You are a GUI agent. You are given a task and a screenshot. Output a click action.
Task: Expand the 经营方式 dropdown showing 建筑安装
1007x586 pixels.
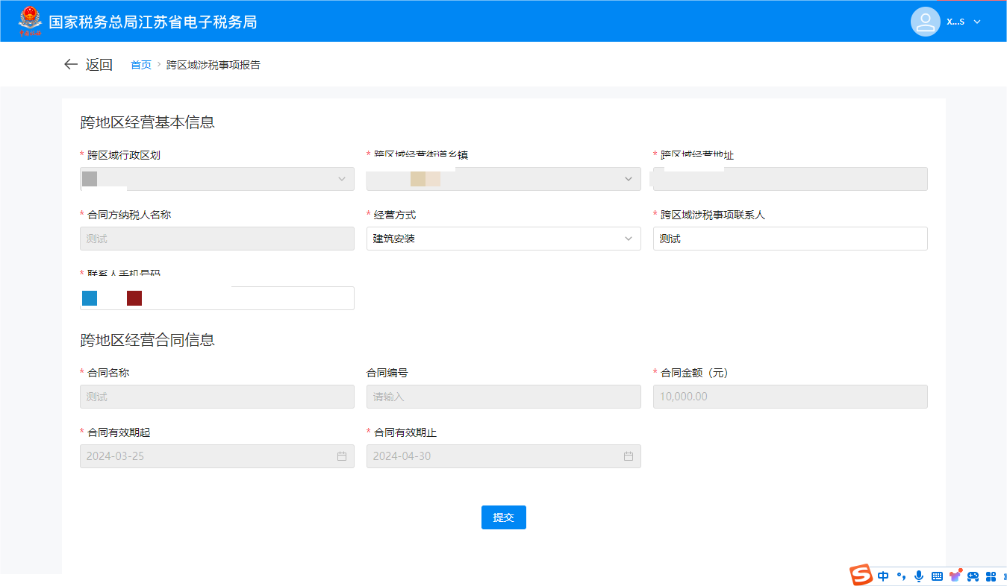[503, 239]
